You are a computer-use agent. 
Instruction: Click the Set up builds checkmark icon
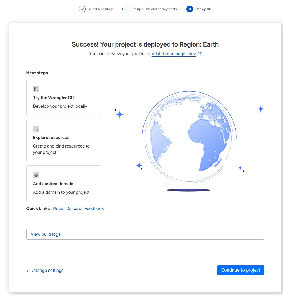point(126,9)
